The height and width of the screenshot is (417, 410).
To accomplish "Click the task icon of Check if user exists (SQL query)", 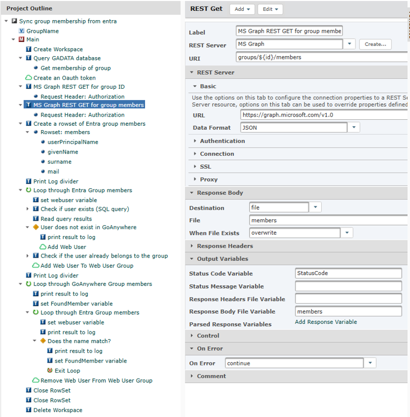I will pyautogui.click(x=35, y=208).
